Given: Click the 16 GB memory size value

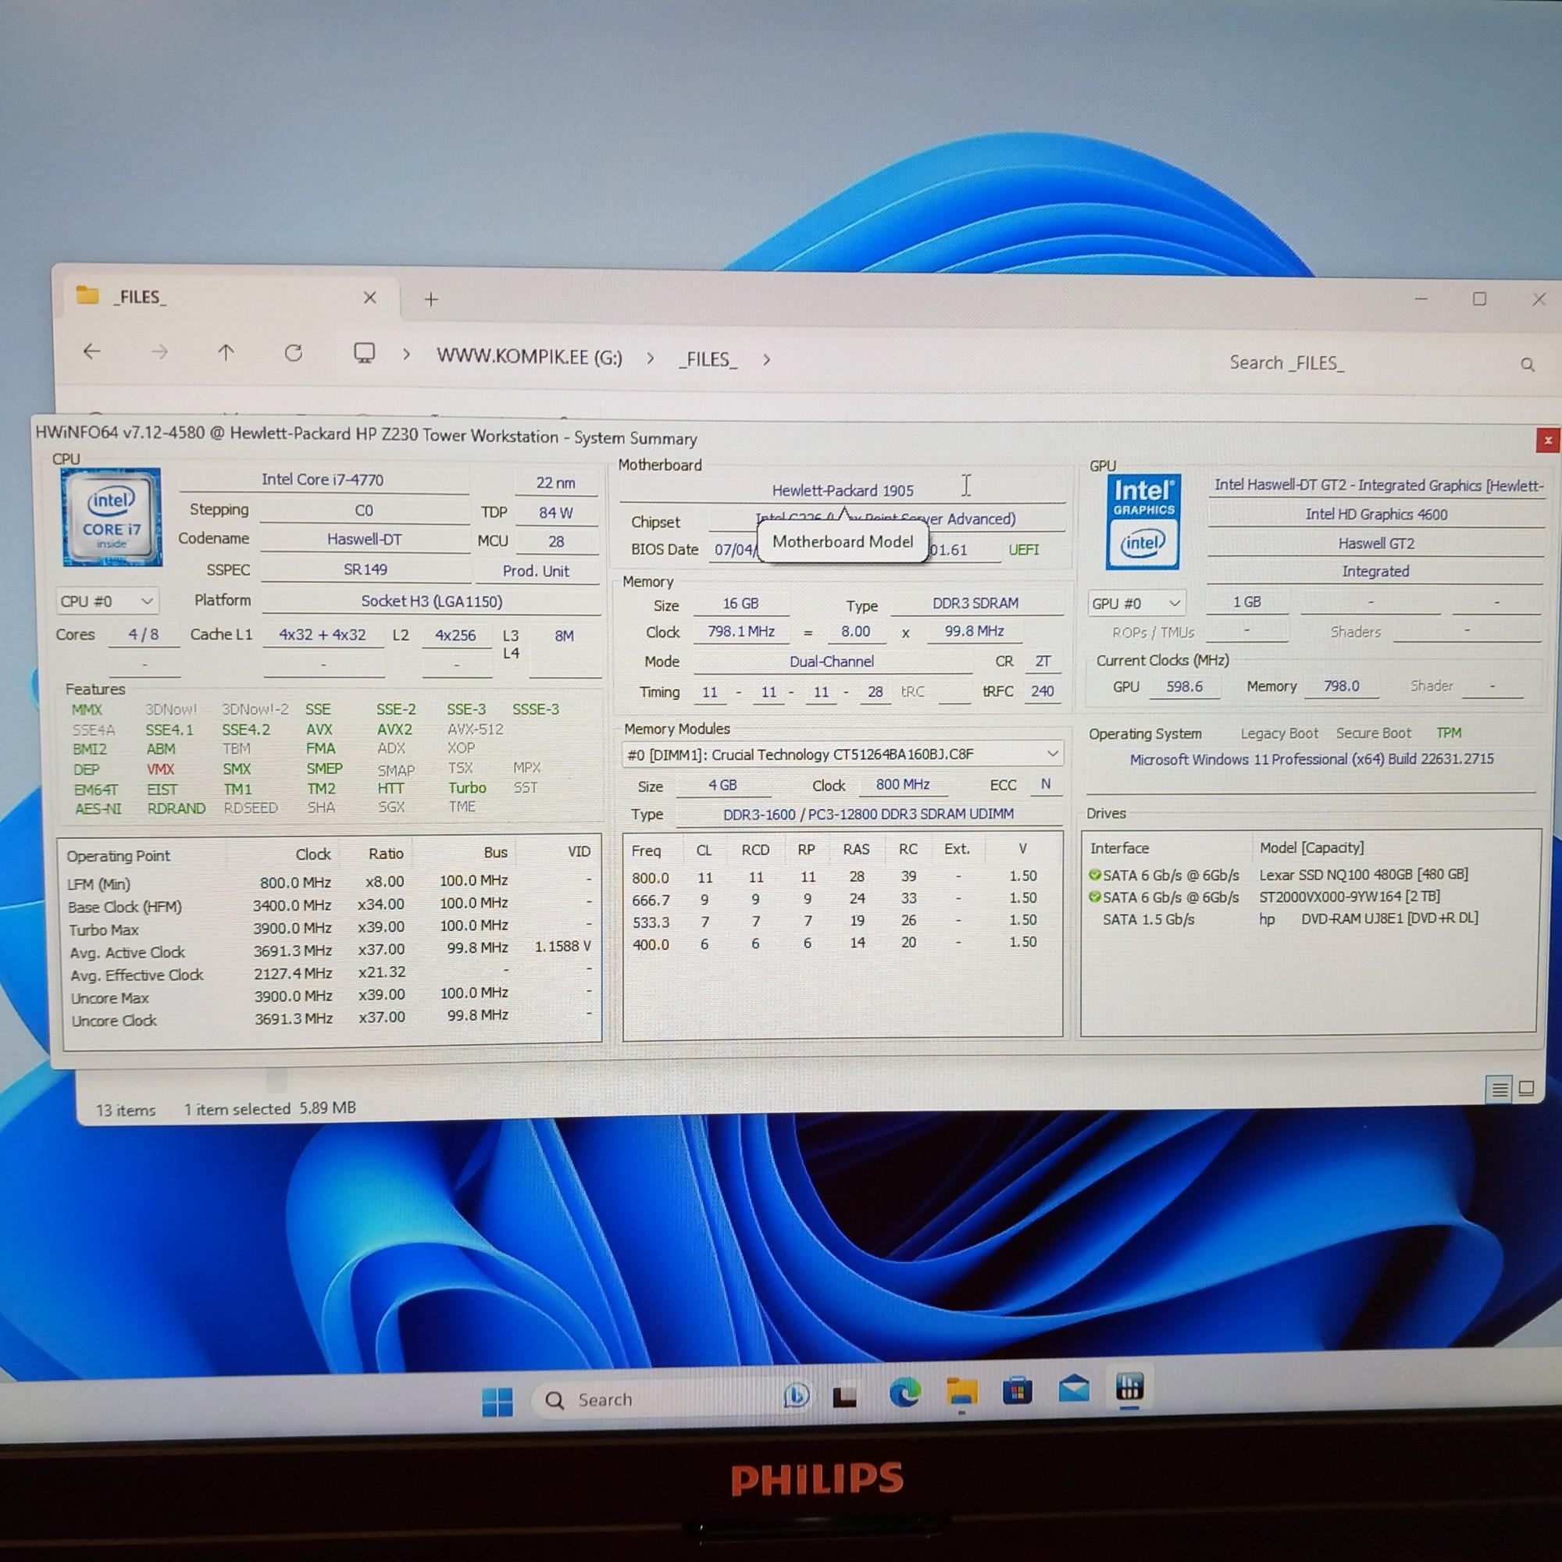Looking at the screenshot, I should click(740, 604).
